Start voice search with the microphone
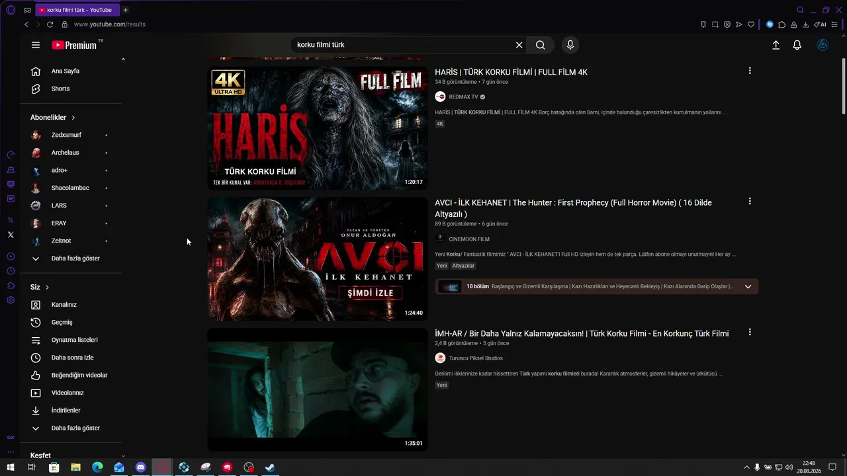The height and width of the screenshot is (476, 847). [570, 45]
